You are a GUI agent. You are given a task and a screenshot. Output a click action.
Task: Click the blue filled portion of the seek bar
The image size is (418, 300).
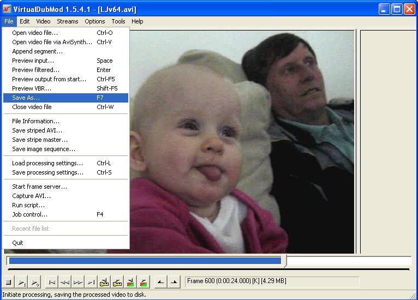(145, 261)
